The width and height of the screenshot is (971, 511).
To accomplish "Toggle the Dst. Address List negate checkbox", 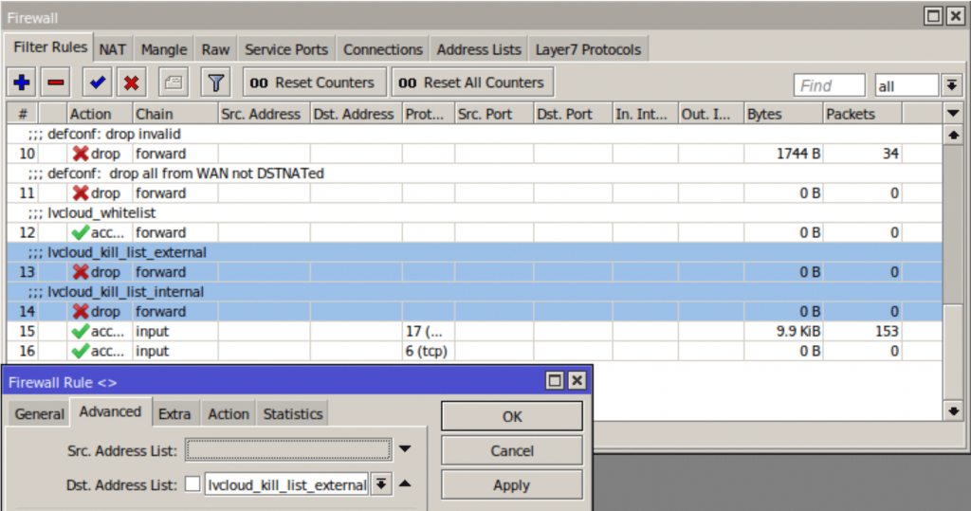I will pyautogui.click(x=192, y=484).
